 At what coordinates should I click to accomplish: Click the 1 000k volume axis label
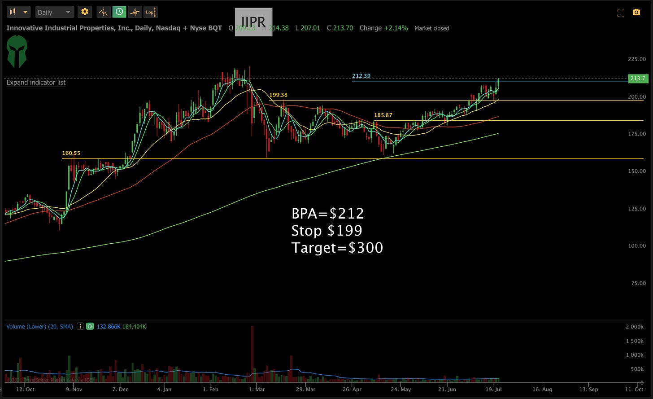click(x=635, y=355)
